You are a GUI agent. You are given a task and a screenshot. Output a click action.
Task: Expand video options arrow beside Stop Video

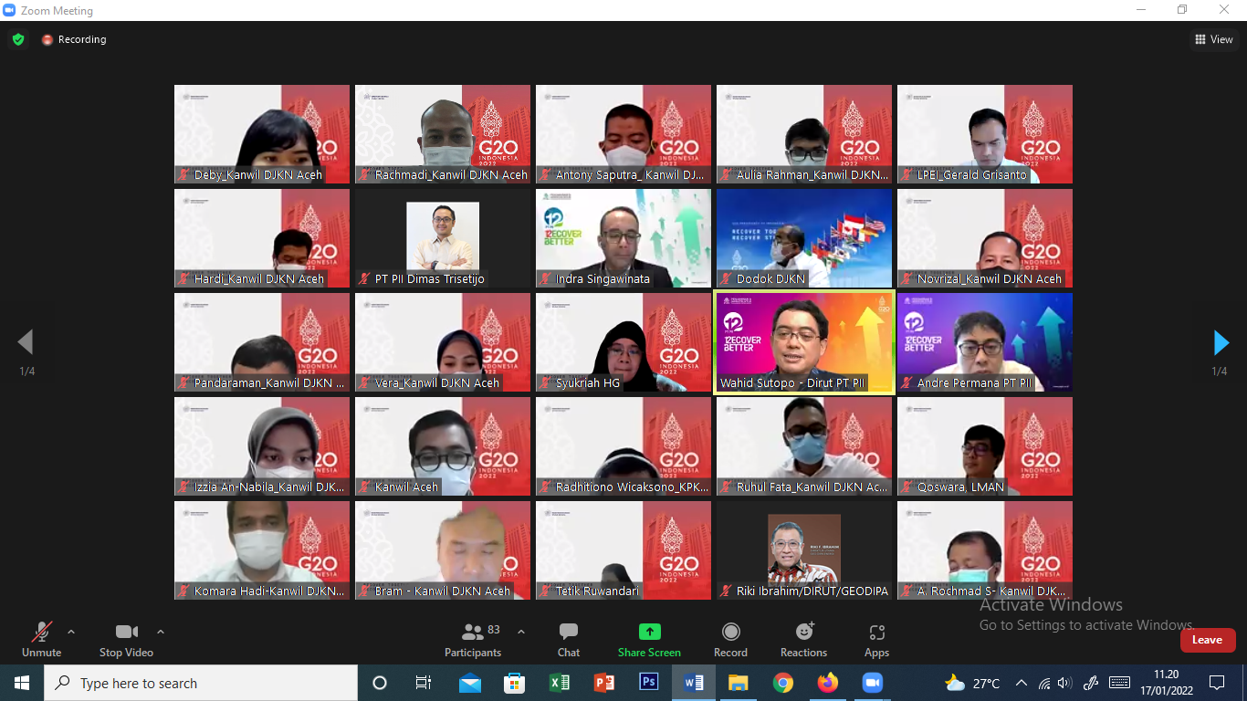pos(161,632)
